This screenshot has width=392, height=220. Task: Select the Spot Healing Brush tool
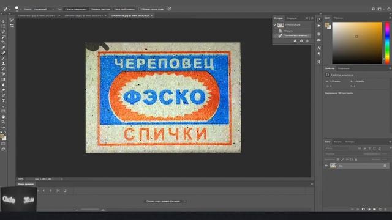[3, 53]
